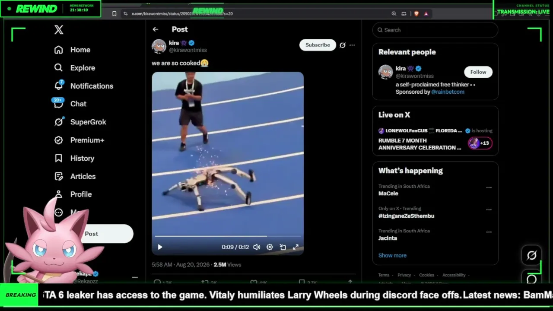Click the site settings icon in address bar

point(126,14)
